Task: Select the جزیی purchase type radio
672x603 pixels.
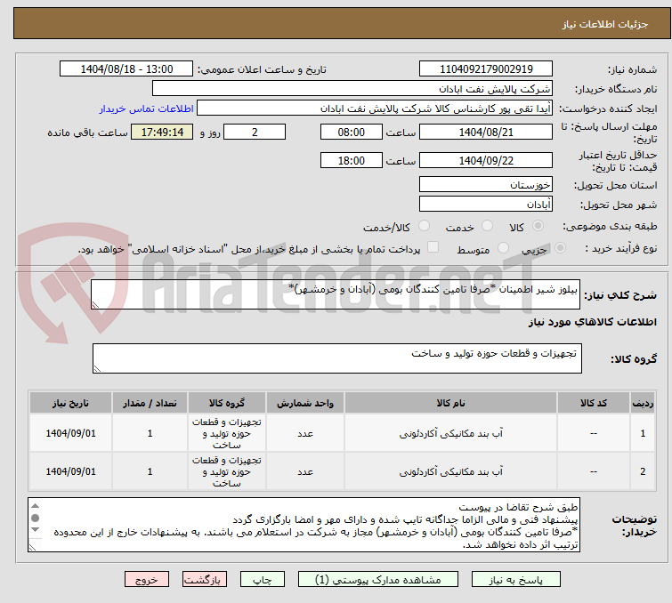Action: click(560, 248)
